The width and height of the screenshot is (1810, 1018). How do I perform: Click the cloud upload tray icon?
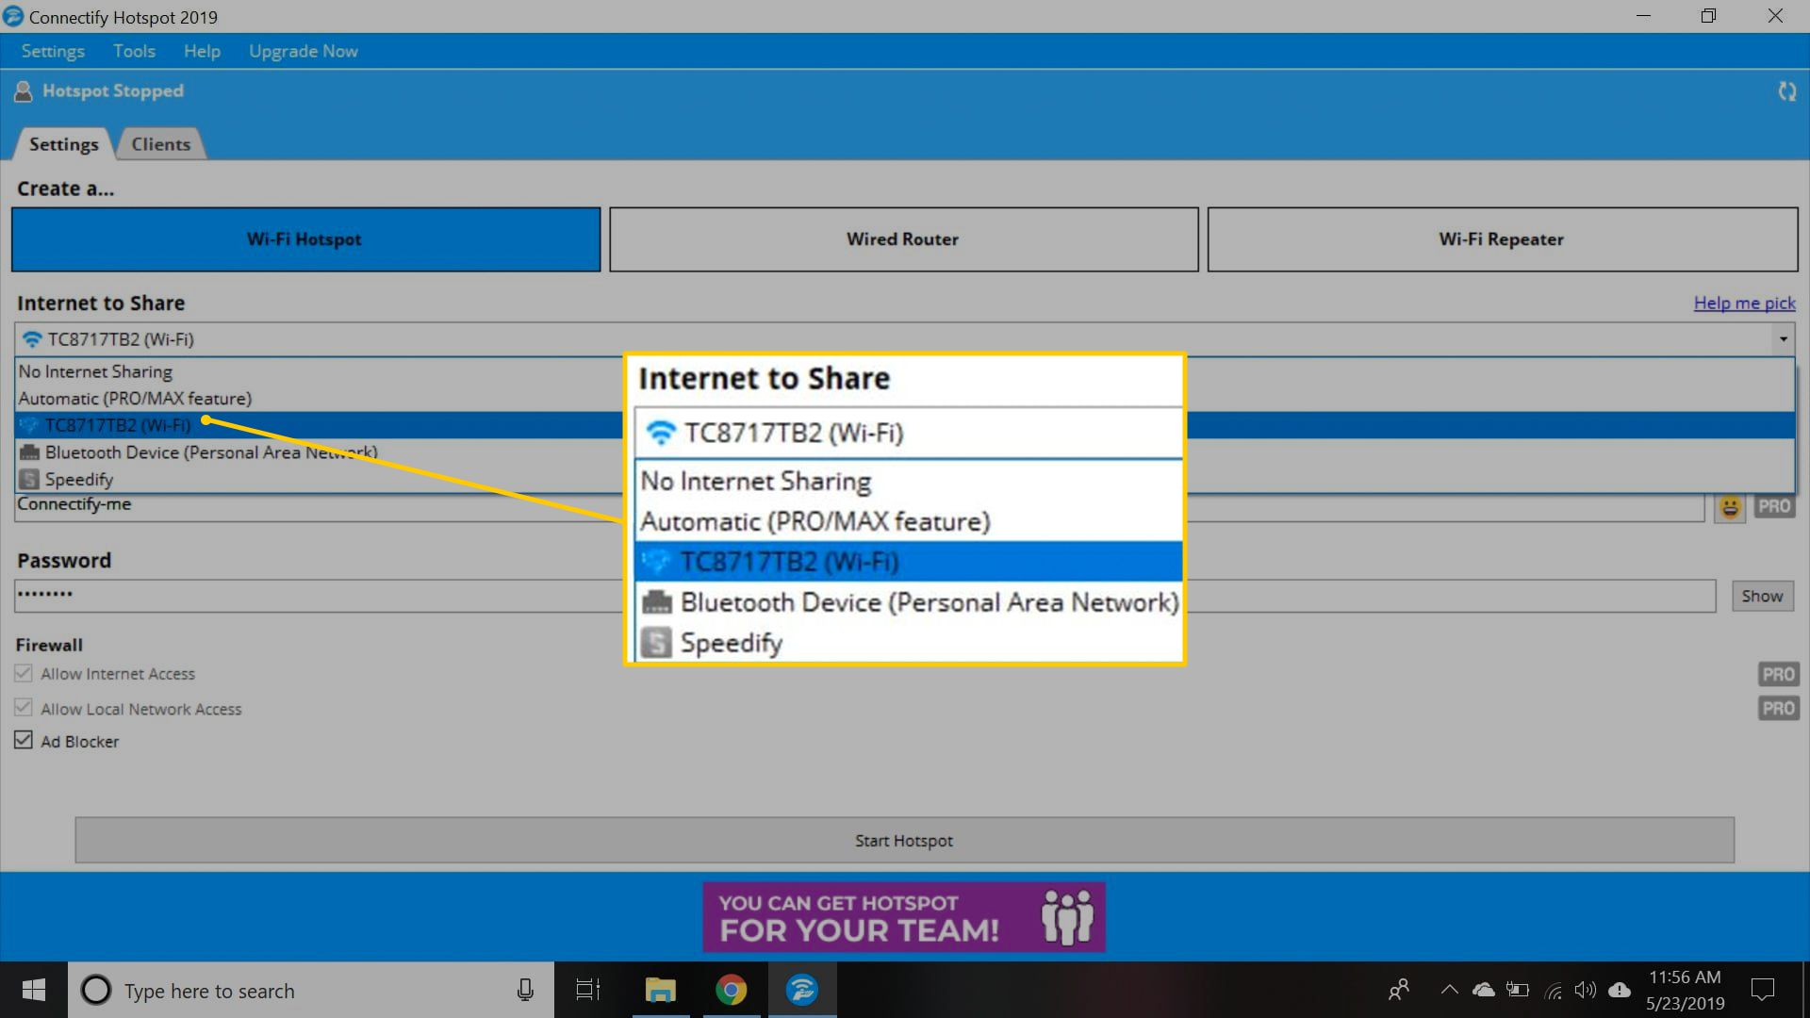click(1620, 990)
